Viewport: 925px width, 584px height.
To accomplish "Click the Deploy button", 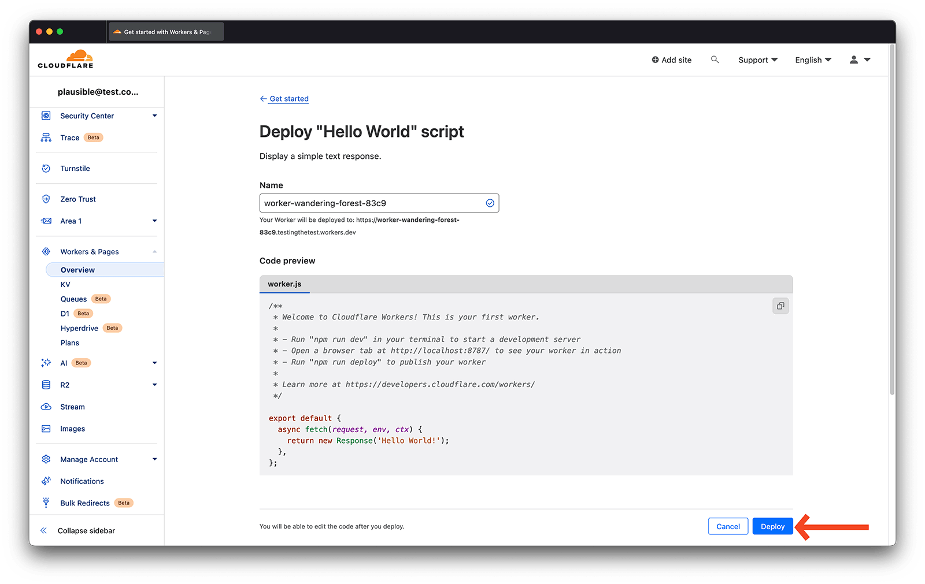I will click(772, 526).
